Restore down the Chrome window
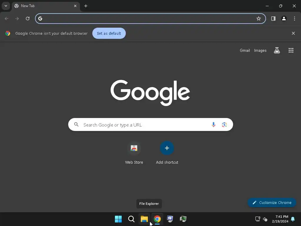Viewport: 301px width, 226px height. 281,6
